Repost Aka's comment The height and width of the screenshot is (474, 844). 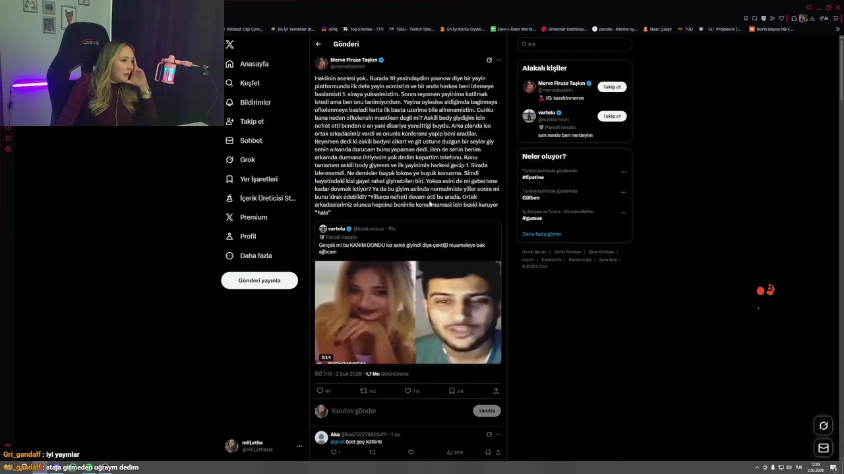pos(372,452)
